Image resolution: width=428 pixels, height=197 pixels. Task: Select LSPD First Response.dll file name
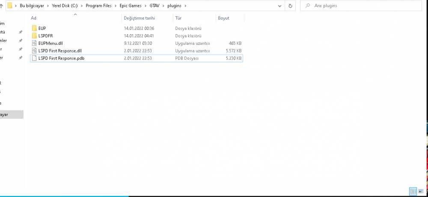pos(60,51)
